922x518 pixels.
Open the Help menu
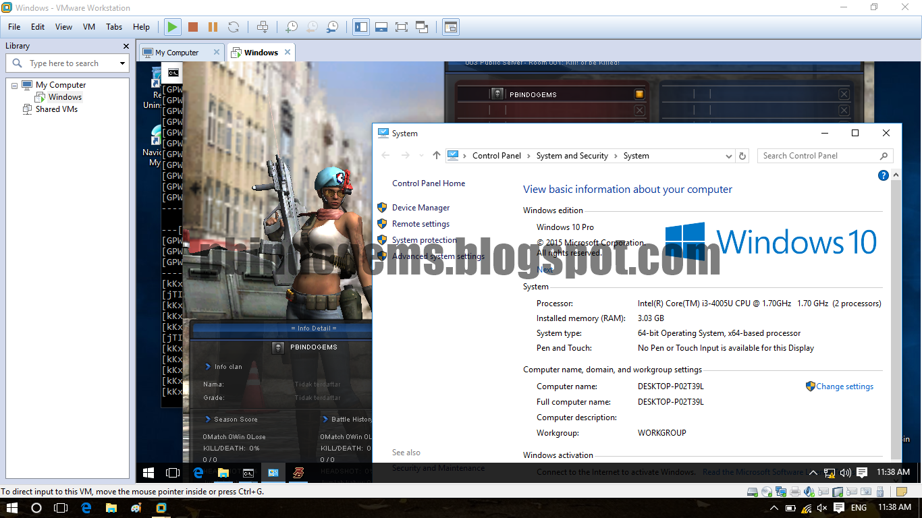[x=141, y=27]
